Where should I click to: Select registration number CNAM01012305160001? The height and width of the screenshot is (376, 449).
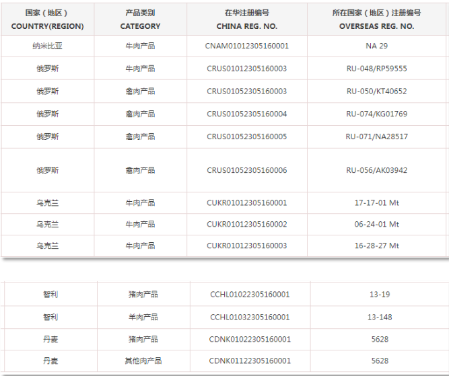click(x=246, y=46)
